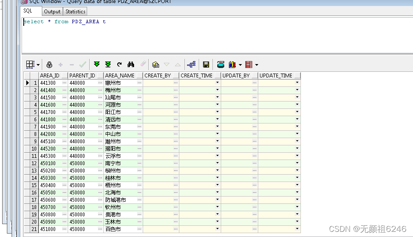Click the CREATE_TIME column header
Image resolution: width=413 pixels, height=237 pixels.
tap(200, 76)
